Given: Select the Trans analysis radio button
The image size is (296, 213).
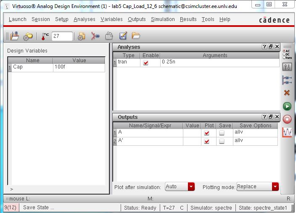Looking at the screenshot, I should point(284,58).
